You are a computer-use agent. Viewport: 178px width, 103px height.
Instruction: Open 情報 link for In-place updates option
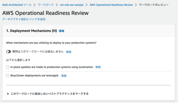coord(98,67)
